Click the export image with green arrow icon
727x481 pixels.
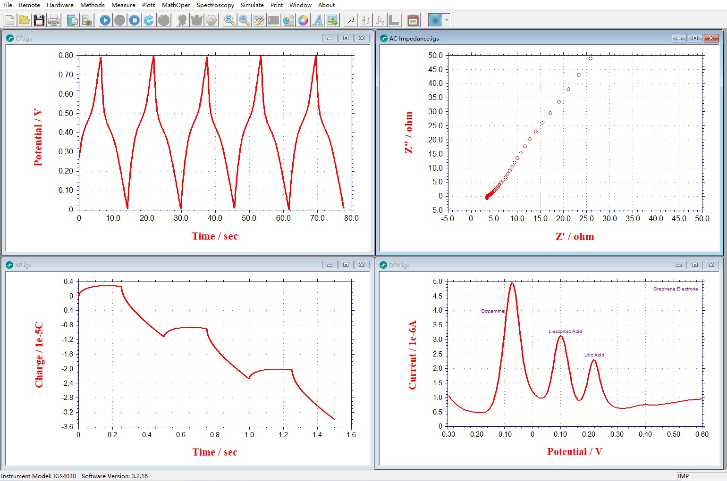[x=332, y=20]
